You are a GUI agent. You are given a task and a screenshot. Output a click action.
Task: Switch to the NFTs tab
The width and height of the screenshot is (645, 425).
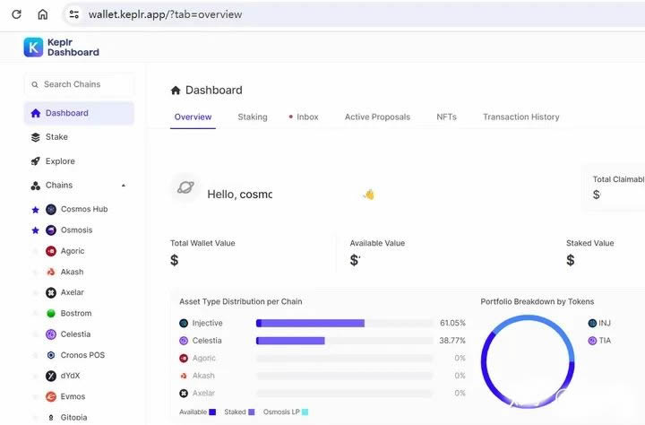click(x=447, y=117)
